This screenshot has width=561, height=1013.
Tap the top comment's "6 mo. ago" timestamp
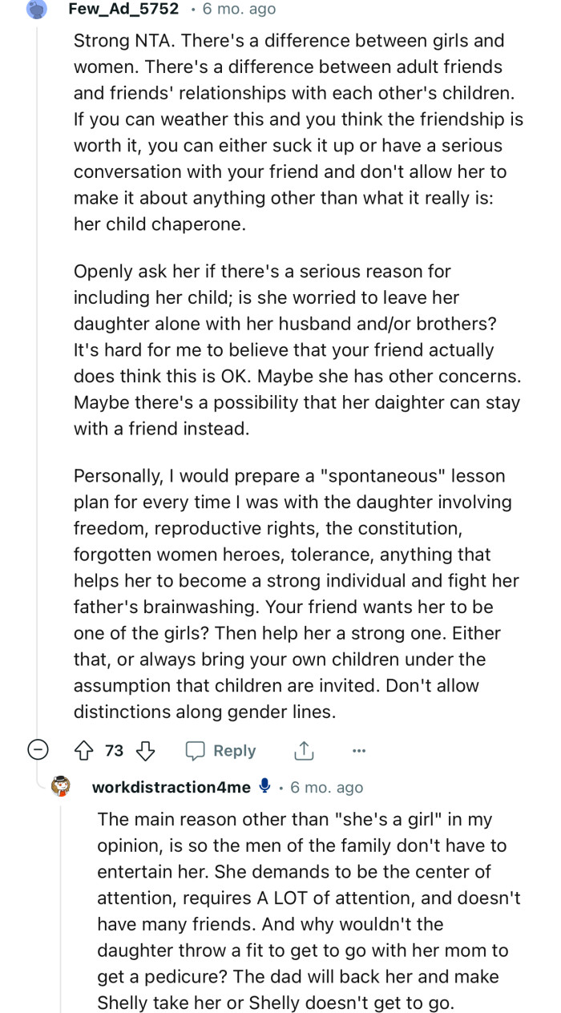[238, 9]
